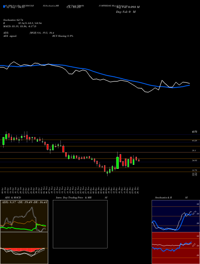Click the 'ADX signal:' label
This screenshot has height=264, width=200.
[10, 36]
